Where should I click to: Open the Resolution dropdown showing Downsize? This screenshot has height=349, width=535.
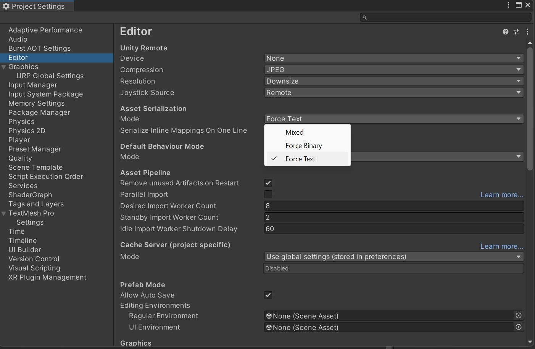tap(394, 81)
